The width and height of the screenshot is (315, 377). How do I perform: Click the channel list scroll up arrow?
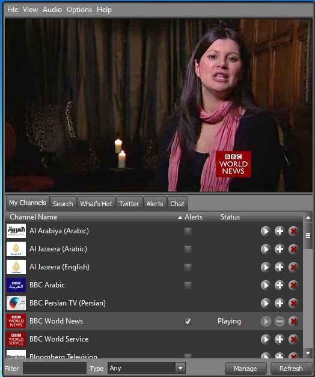pyautogui.click(x=308, y=218)
